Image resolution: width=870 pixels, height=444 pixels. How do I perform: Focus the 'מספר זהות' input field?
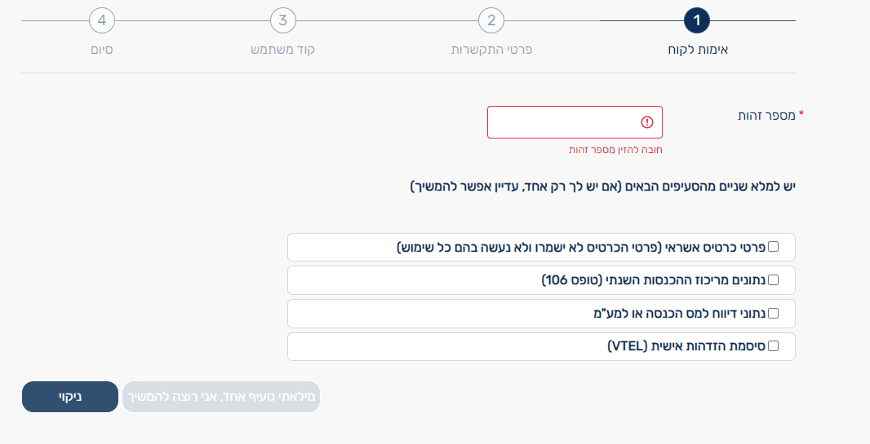click(x=563, y=122)
